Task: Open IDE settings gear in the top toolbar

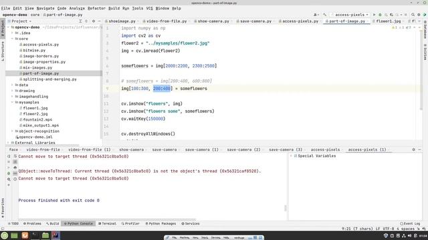Action: click(x=419, y=15)
